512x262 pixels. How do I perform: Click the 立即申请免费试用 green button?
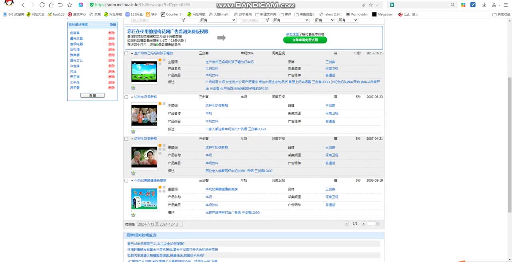click(x=305, y=40)
